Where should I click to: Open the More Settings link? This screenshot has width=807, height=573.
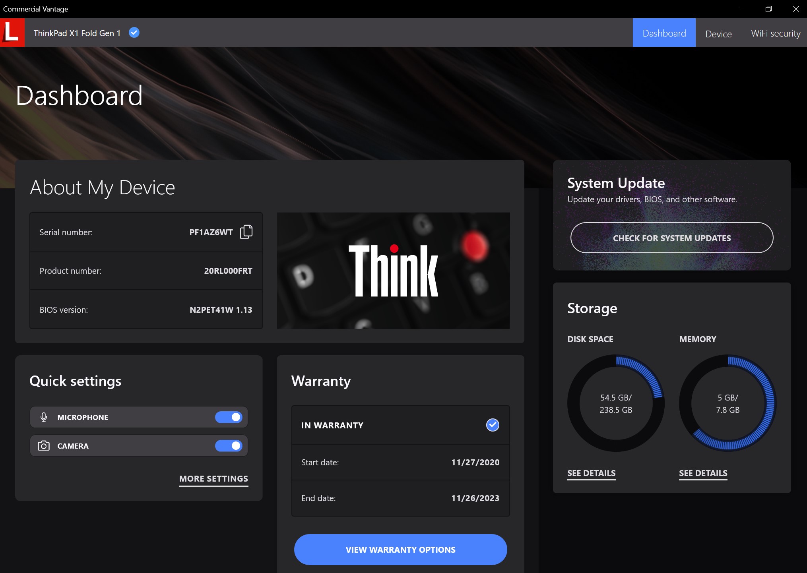point(213,479)
